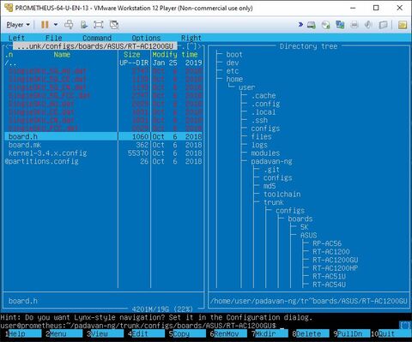Select home in directory tree
The image size is (412, 342).
234,79
